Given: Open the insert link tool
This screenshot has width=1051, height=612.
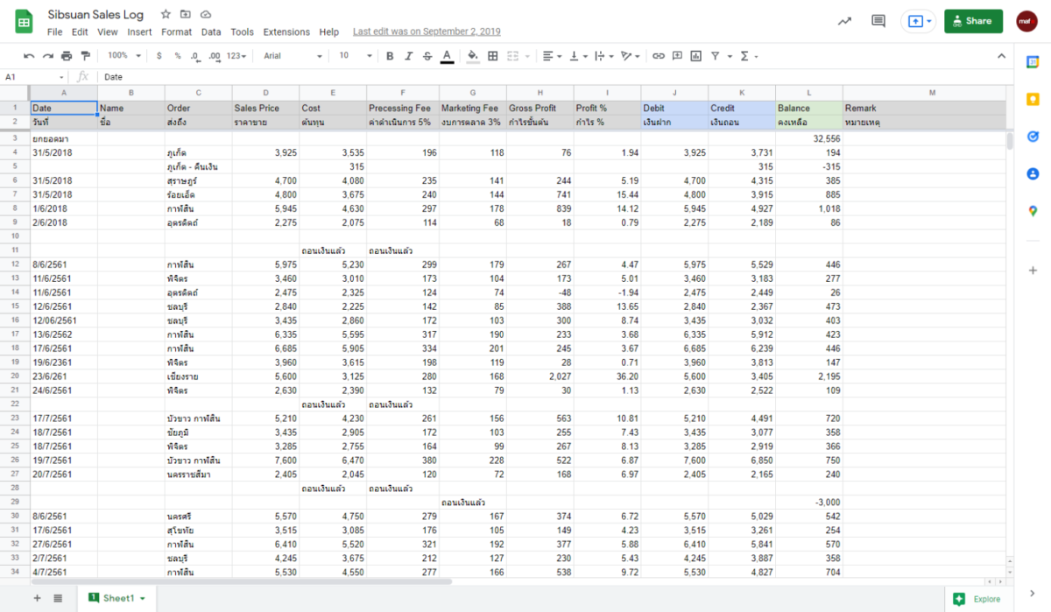Looking at the screenshot, I should [x=659, y=55].
